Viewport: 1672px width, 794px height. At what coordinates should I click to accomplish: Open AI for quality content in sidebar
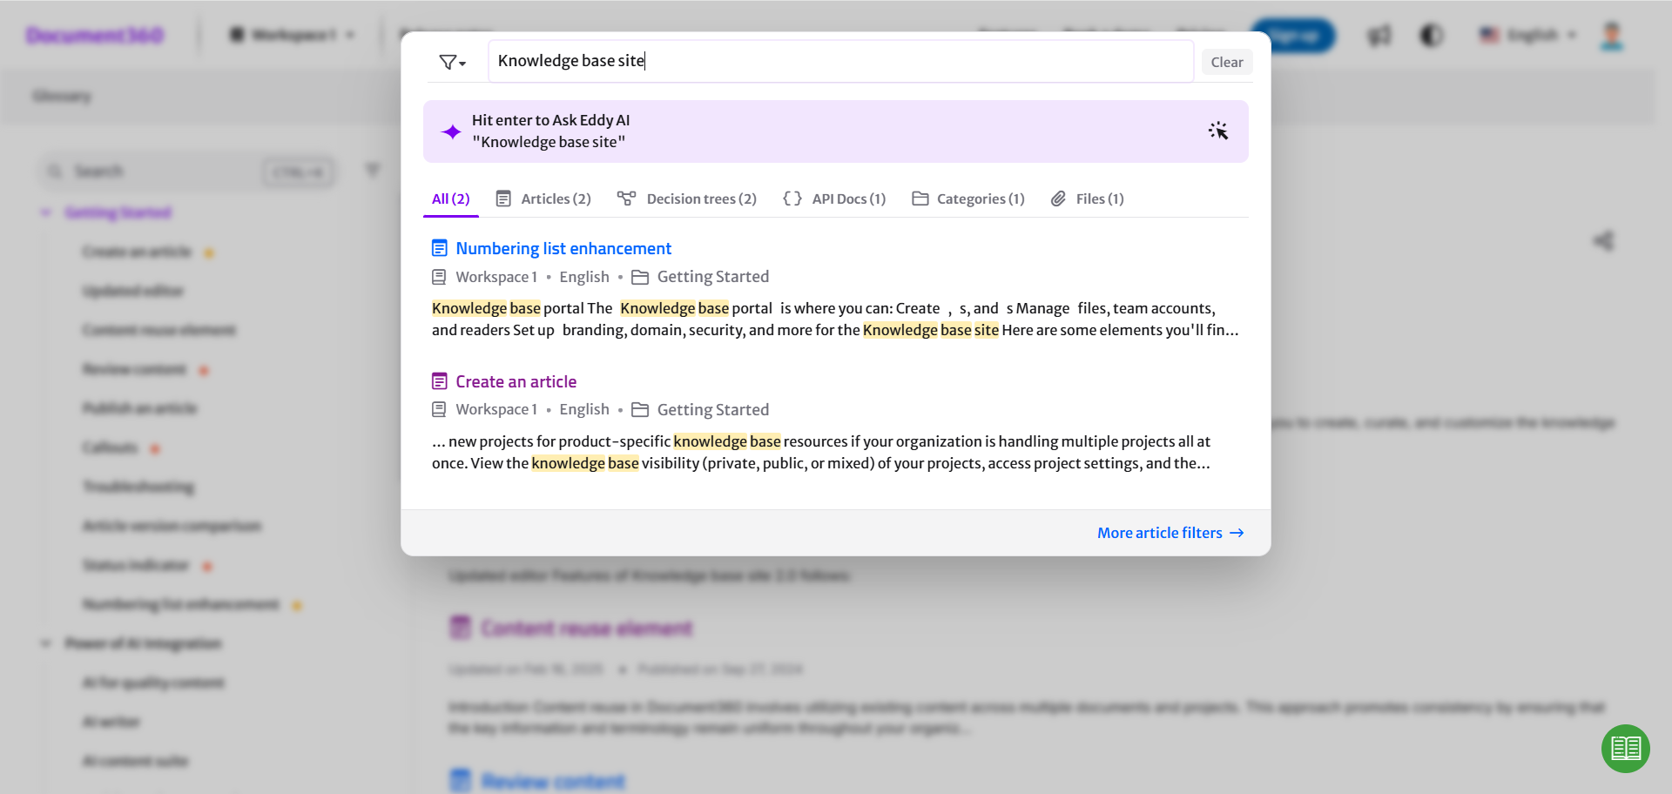153,683
